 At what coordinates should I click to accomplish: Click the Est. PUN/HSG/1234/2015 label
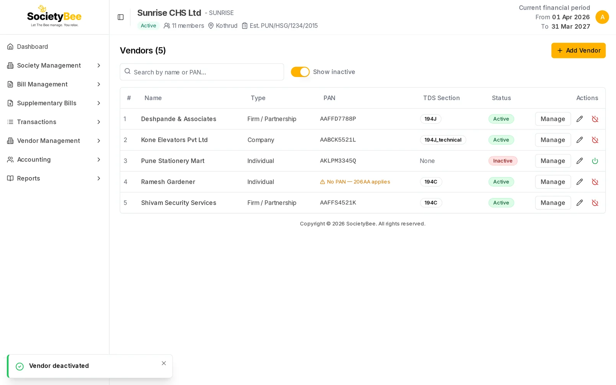(x=284, y=26)
